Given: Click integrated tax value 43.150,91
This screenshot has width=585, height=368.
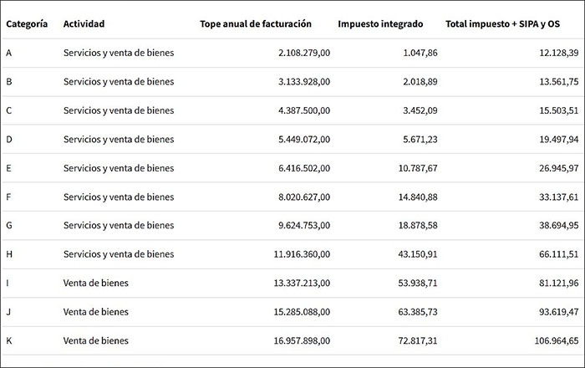Looking at the screenshot, I should 418,254.
